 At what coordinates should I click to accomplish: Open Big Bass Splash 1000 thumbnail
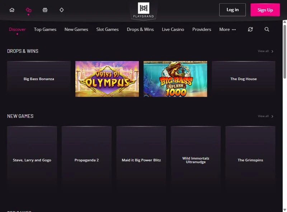coord(175,79)
